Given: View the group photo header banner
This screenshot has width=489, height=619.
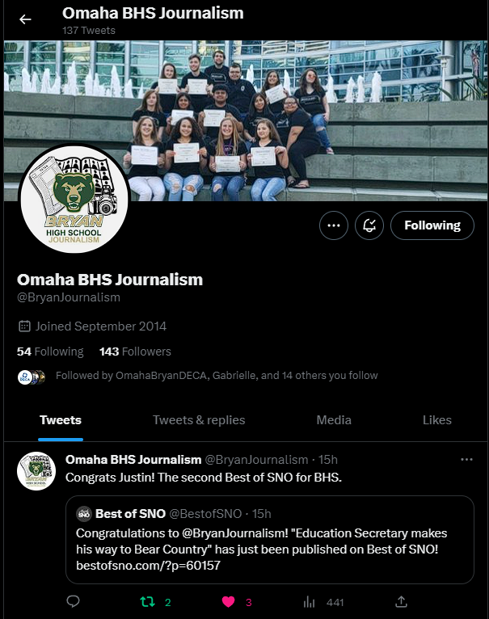Looking at the screenshot, I should 245,120.
